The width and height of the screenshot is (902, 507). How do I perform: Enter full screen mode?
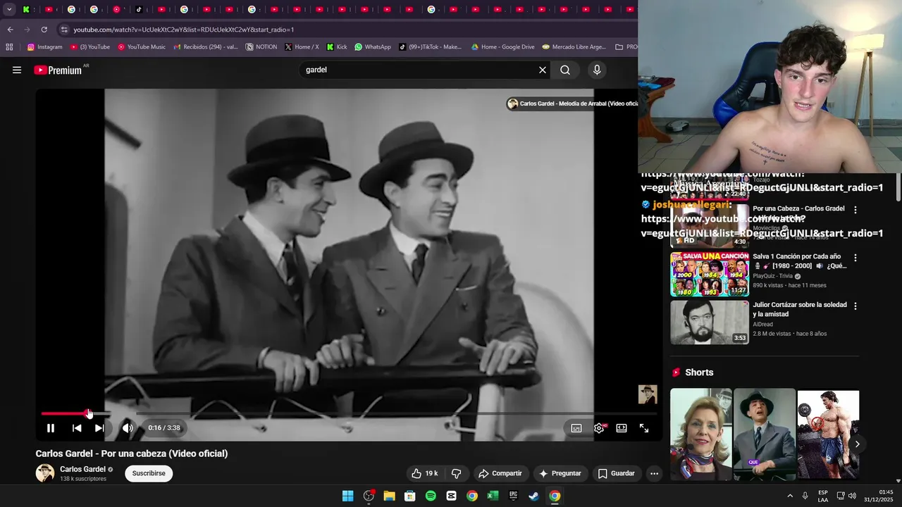tap(644, 428)
